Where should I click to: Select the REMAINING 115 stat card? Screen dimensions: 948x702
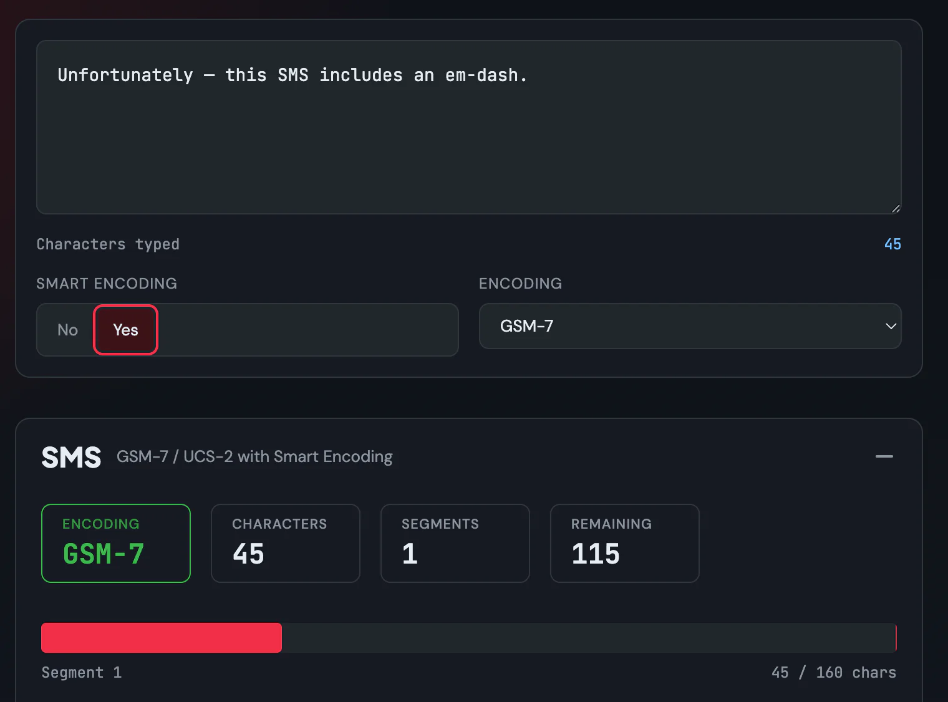tap(624, 543)
